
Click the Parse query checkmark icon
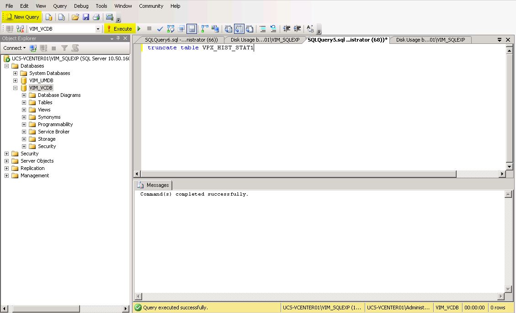160,29
